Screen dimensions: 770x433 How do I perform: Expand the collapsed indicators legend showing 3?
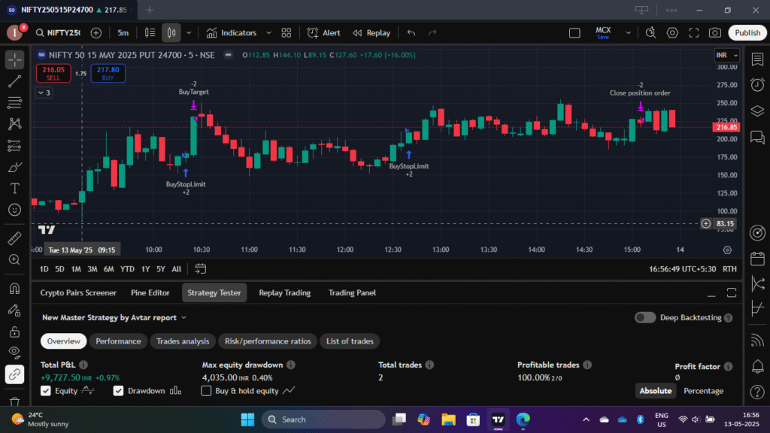point(44,92)
